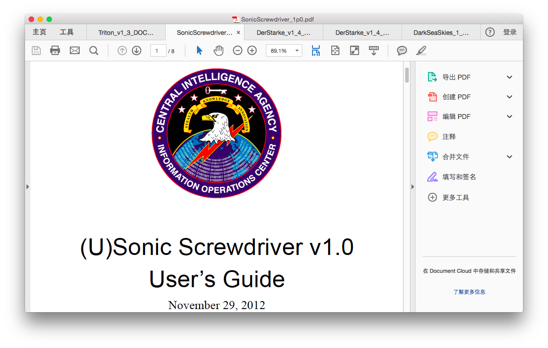Image resolution: width=548 pixels, height=348 pixels.
Task: Expand the 导出 PDF chevron
Action: click(509, 77)
